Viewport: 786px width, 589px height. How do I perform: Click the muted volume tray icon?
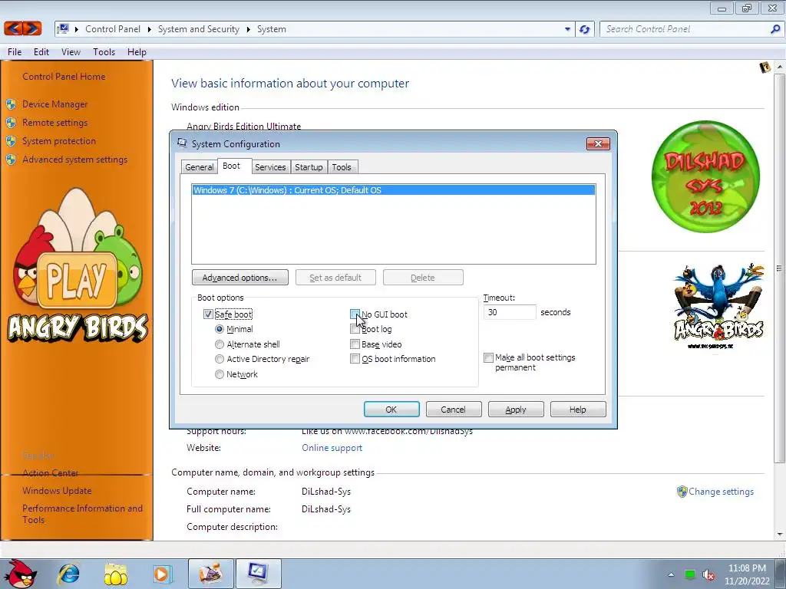coord(708,575)
